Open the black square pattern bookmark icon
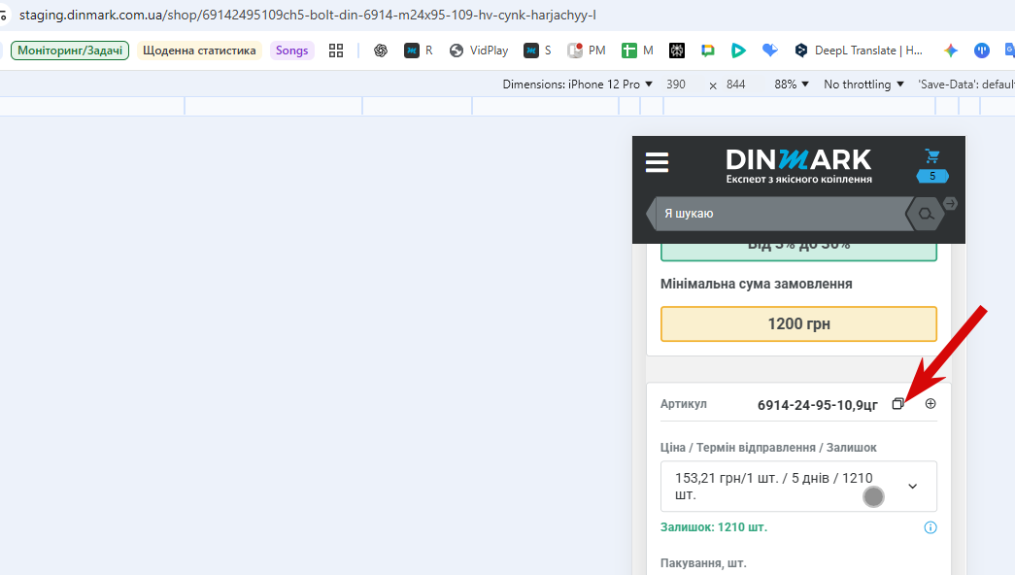Viewport: 1015px width, 575px height. [x=677, y=51]
